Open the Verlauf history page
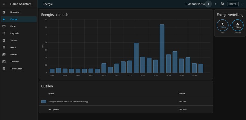 click(14, 40)
